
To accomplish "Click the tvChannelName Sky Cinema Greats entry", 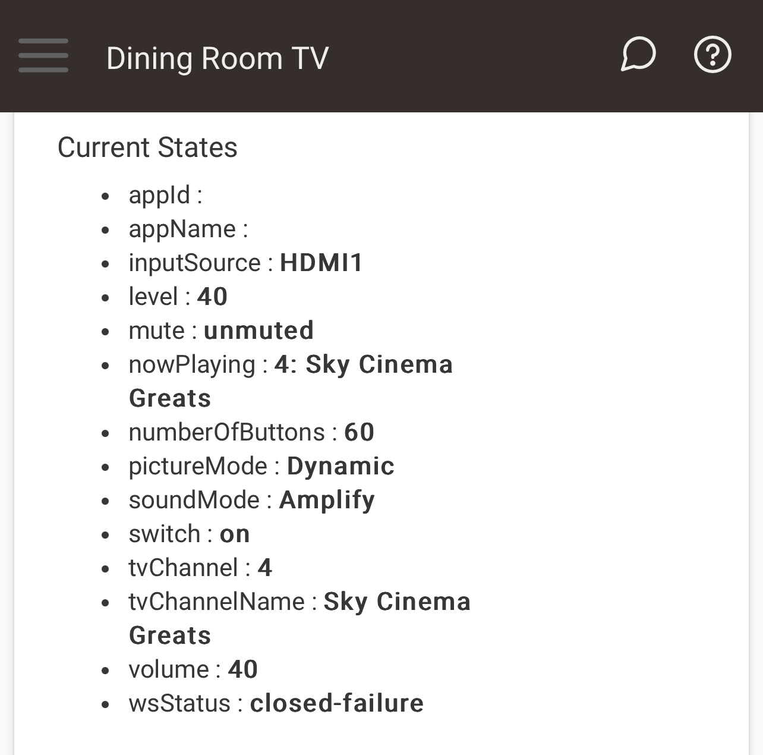I will coord(299,618).
